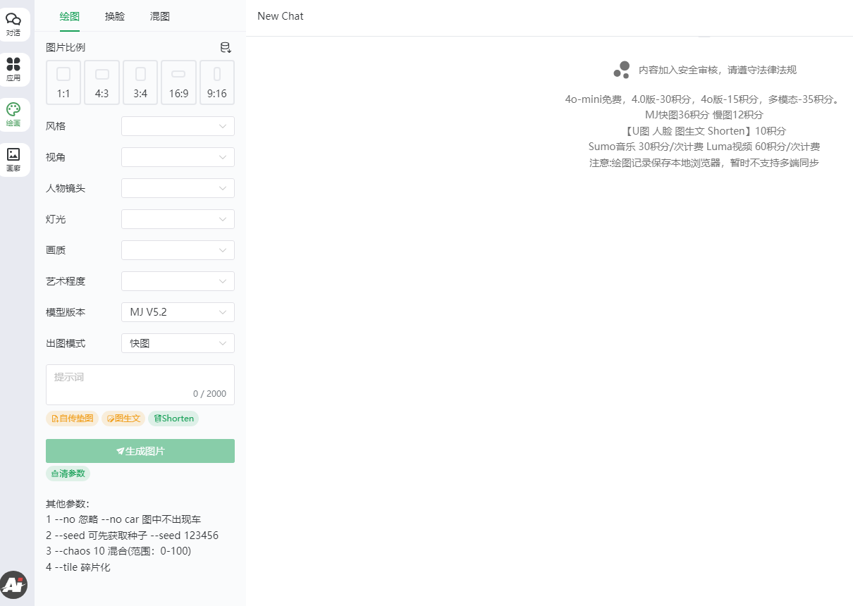Click the 图生文 image-to-text tag
This screenshot has width=853, height=606.
(x=124, y=419)
